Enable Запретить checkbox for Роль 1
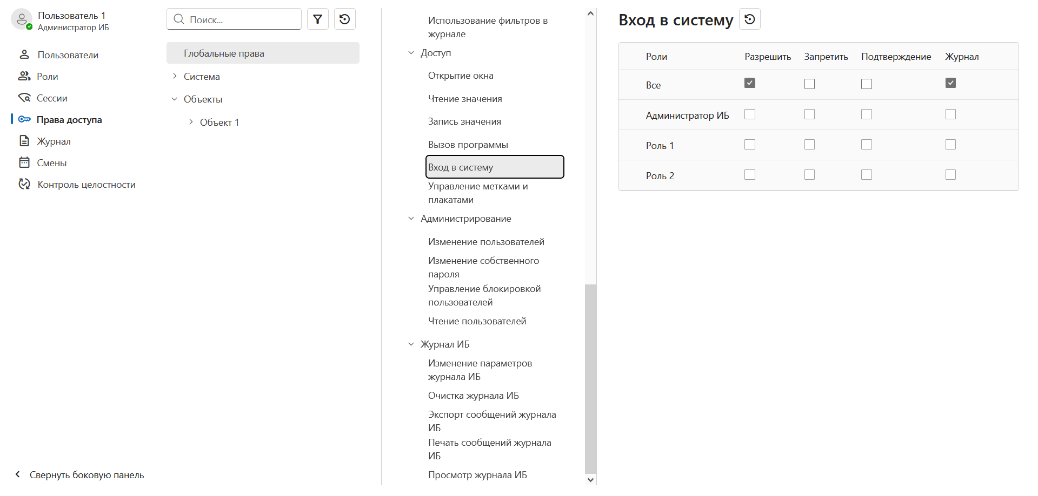This screenshot has width=1038, height=496. pyautogui.click(x=809, y=145)
